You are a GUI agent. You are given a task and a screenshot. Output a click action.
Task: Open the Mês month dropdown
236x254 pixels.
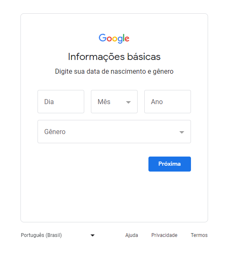(114, 102)
